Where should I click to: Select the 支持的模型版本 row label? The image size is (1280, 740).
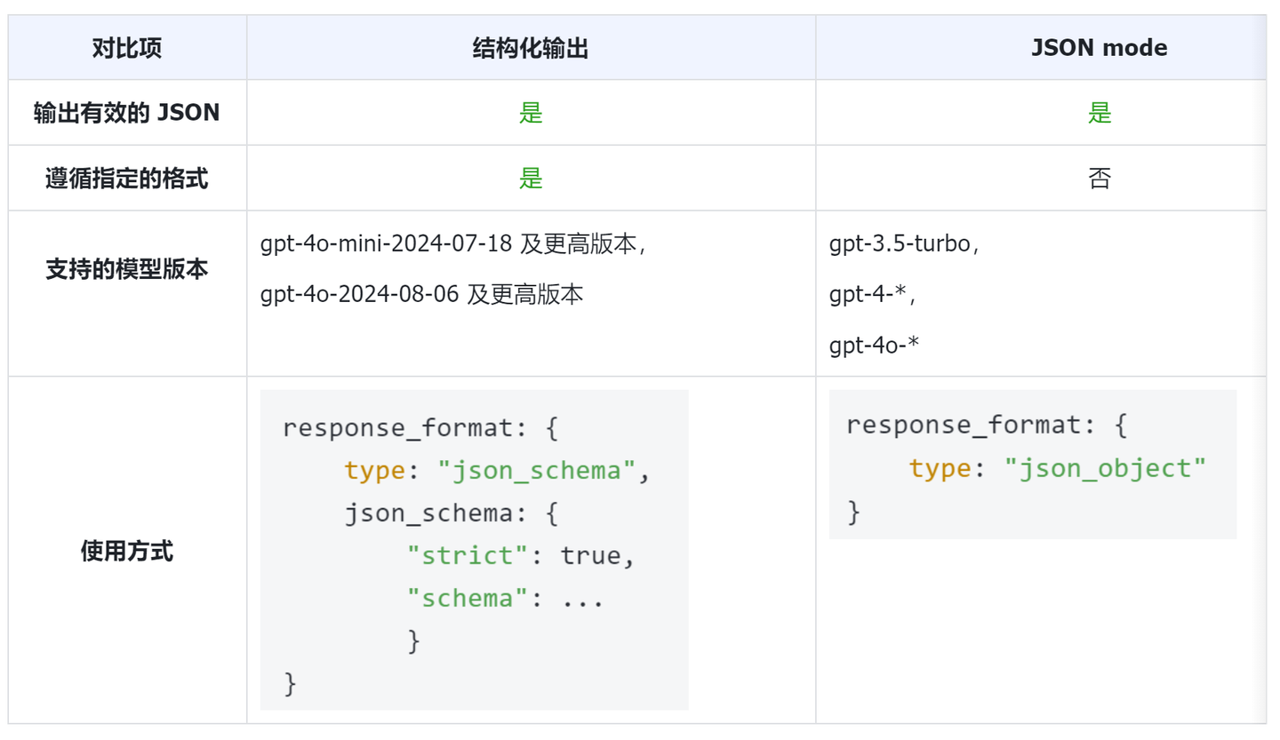click(x=127, y=269)
